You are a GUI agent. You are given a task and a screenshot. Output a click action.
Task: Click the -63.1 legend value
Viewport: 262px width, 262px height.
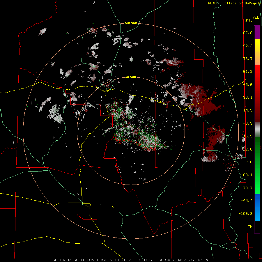point(247,175)
